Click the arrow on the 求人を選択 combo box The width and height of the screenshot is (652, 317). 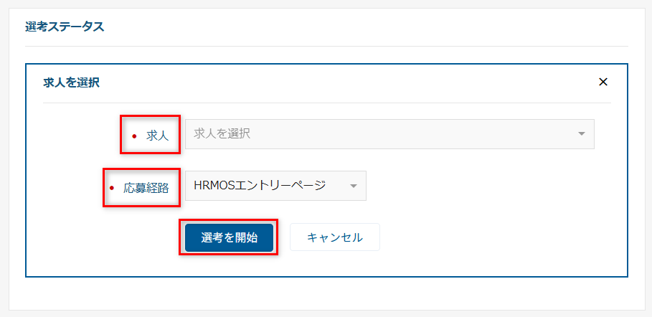tap(581, 134)
